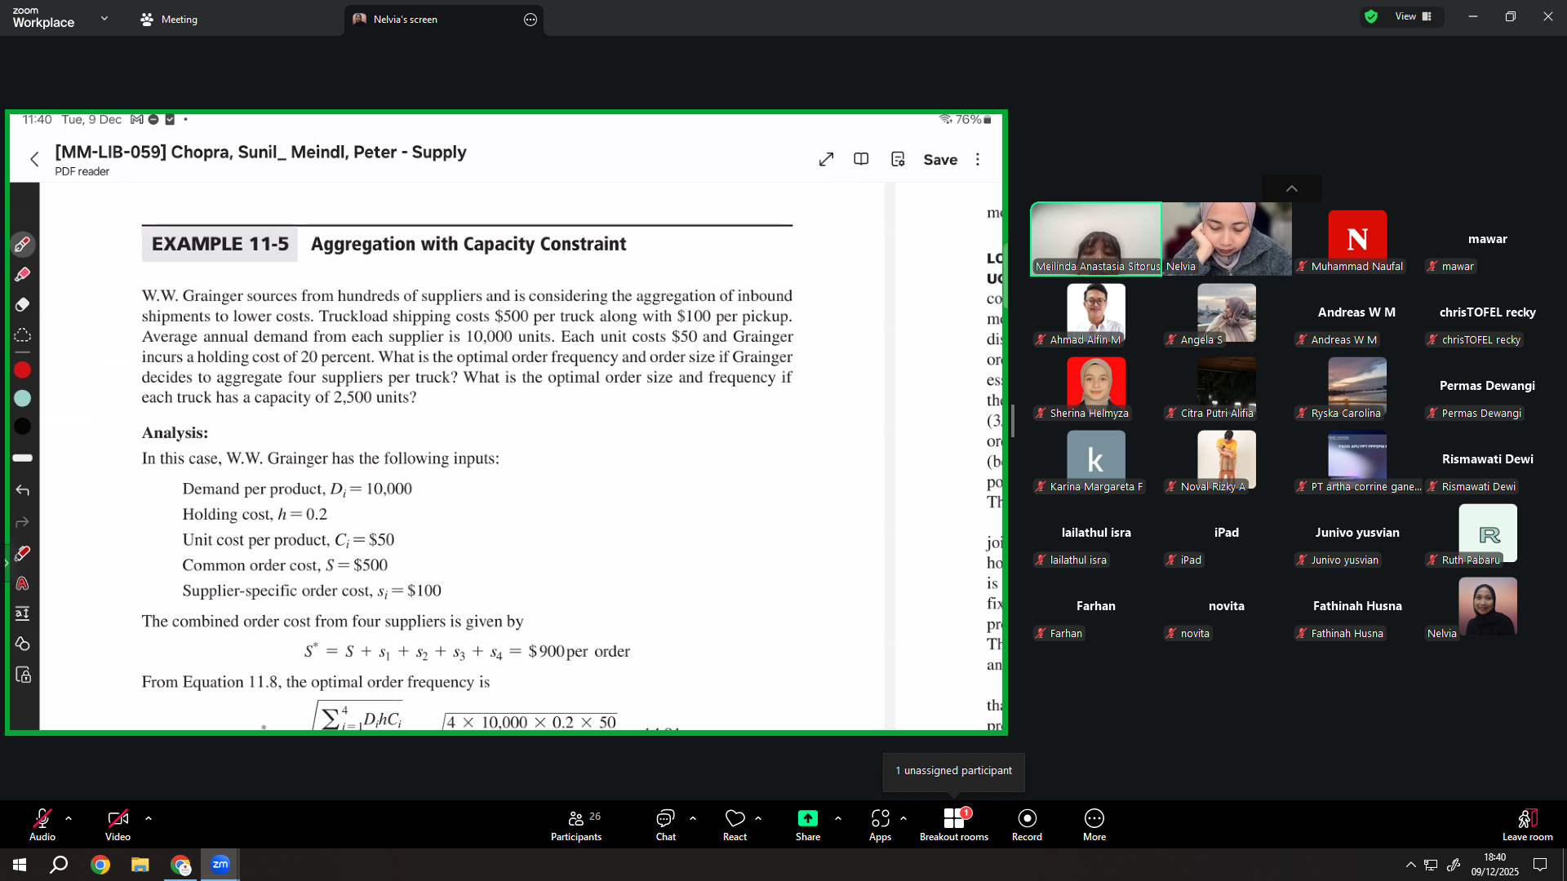Unmute the microphone with Audio button
The height and width of the screenshot is (881, 1567).
click(42, 825)
